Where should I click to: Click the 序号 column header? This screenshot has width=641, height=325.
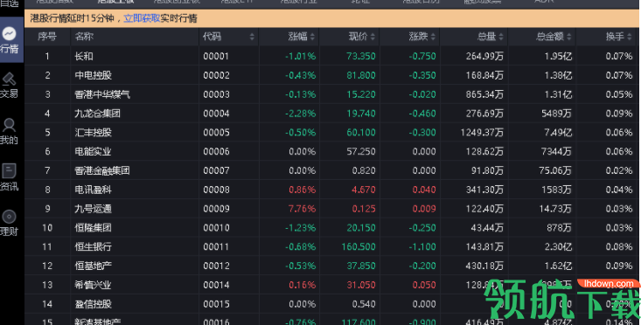click(47, 37)
